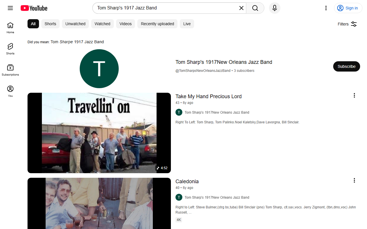Open Tom Sharp's 1917New Orleans Jazz Band channel title
Viewport: 367px width, 229px height.
(224, 62)
